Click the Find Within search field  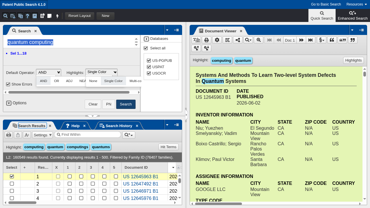click(88, 135)
